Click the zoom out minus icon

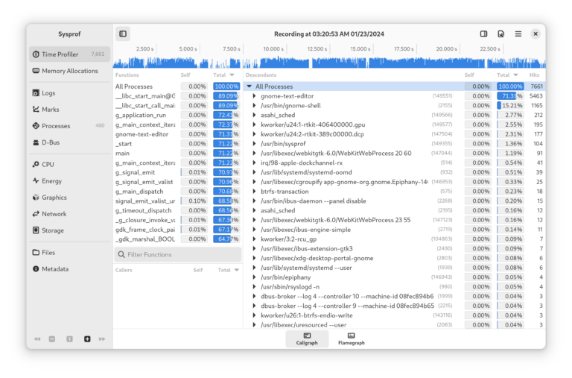(x=52, y=339)
